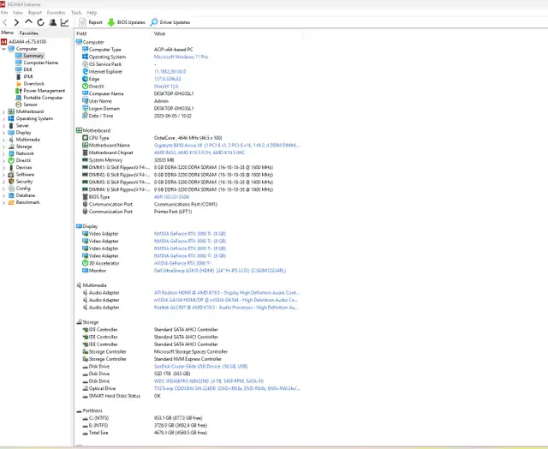Open the Realtek ALC897 audio adapter link
This screenshot has width=548, height=449.
tap(226, 308)
